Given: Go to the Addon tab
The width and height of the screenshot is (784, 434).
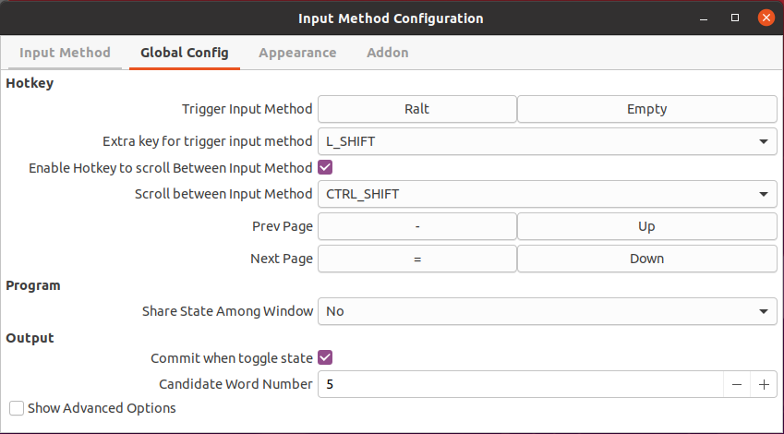Looking at the screenshot, I should pos(388,53).
